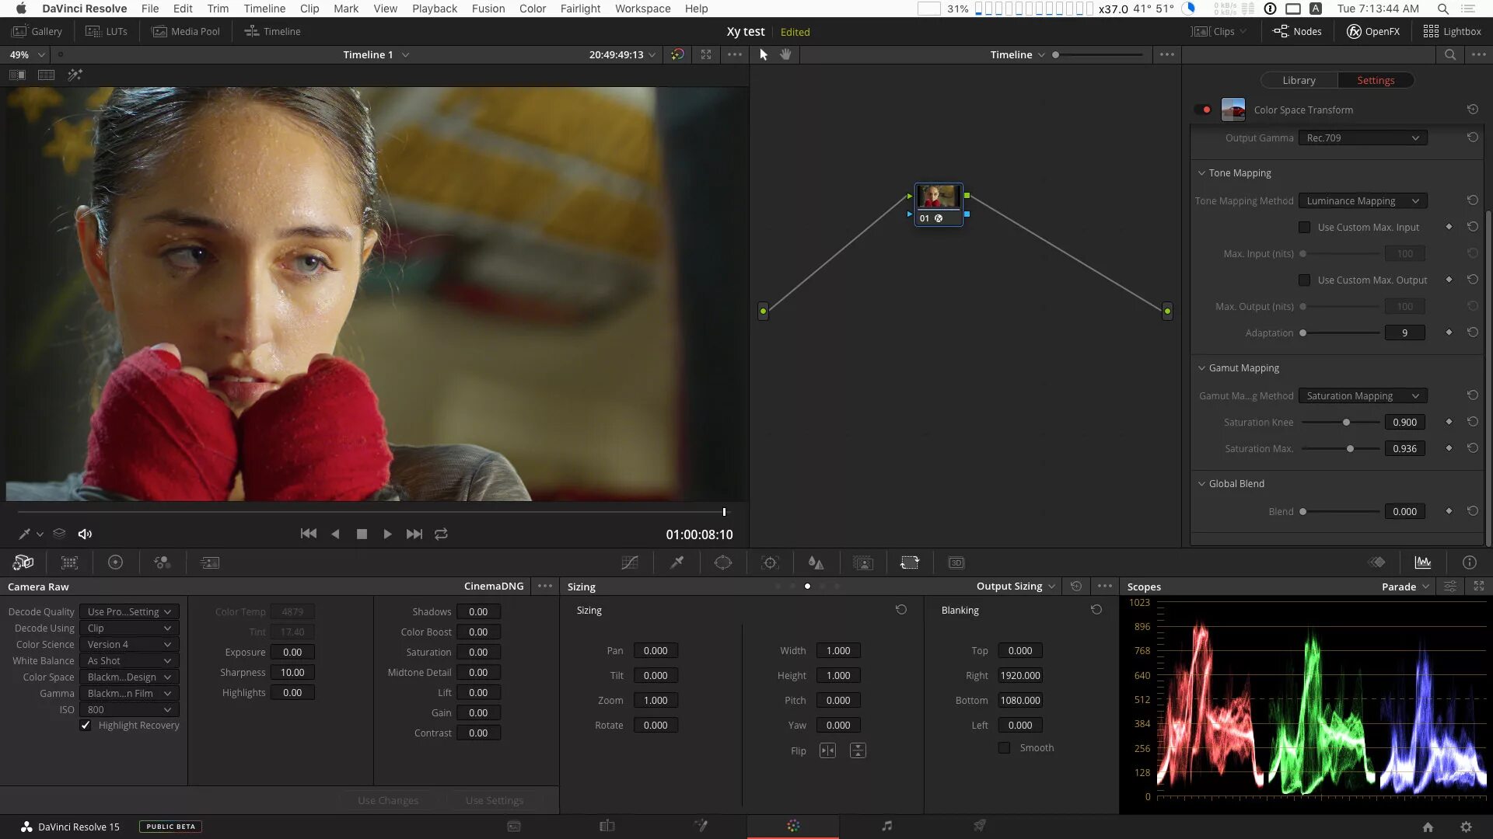Screen dimensions: 1493x839
Task: Enable the Smooth blanking checkbox
Action: tap(1004, 747)
